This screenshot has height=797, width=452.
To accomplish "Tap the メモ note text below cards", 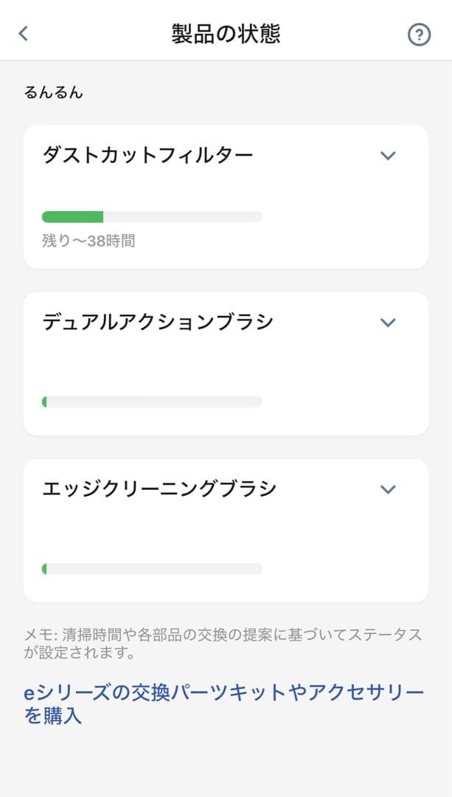I will tap(223, 644).
